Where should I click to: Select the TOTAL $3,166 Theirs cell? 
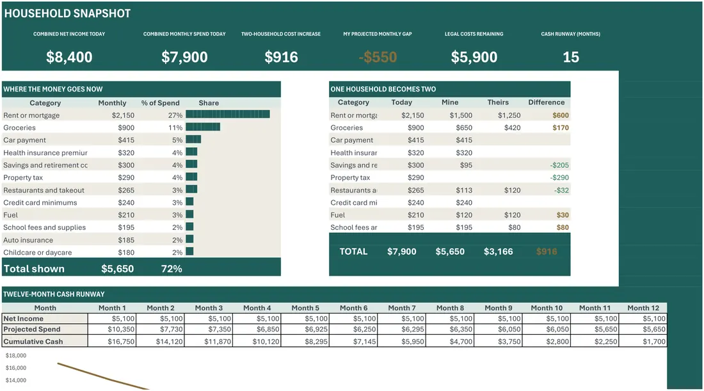pyautogui.click(x=499, y=251)
